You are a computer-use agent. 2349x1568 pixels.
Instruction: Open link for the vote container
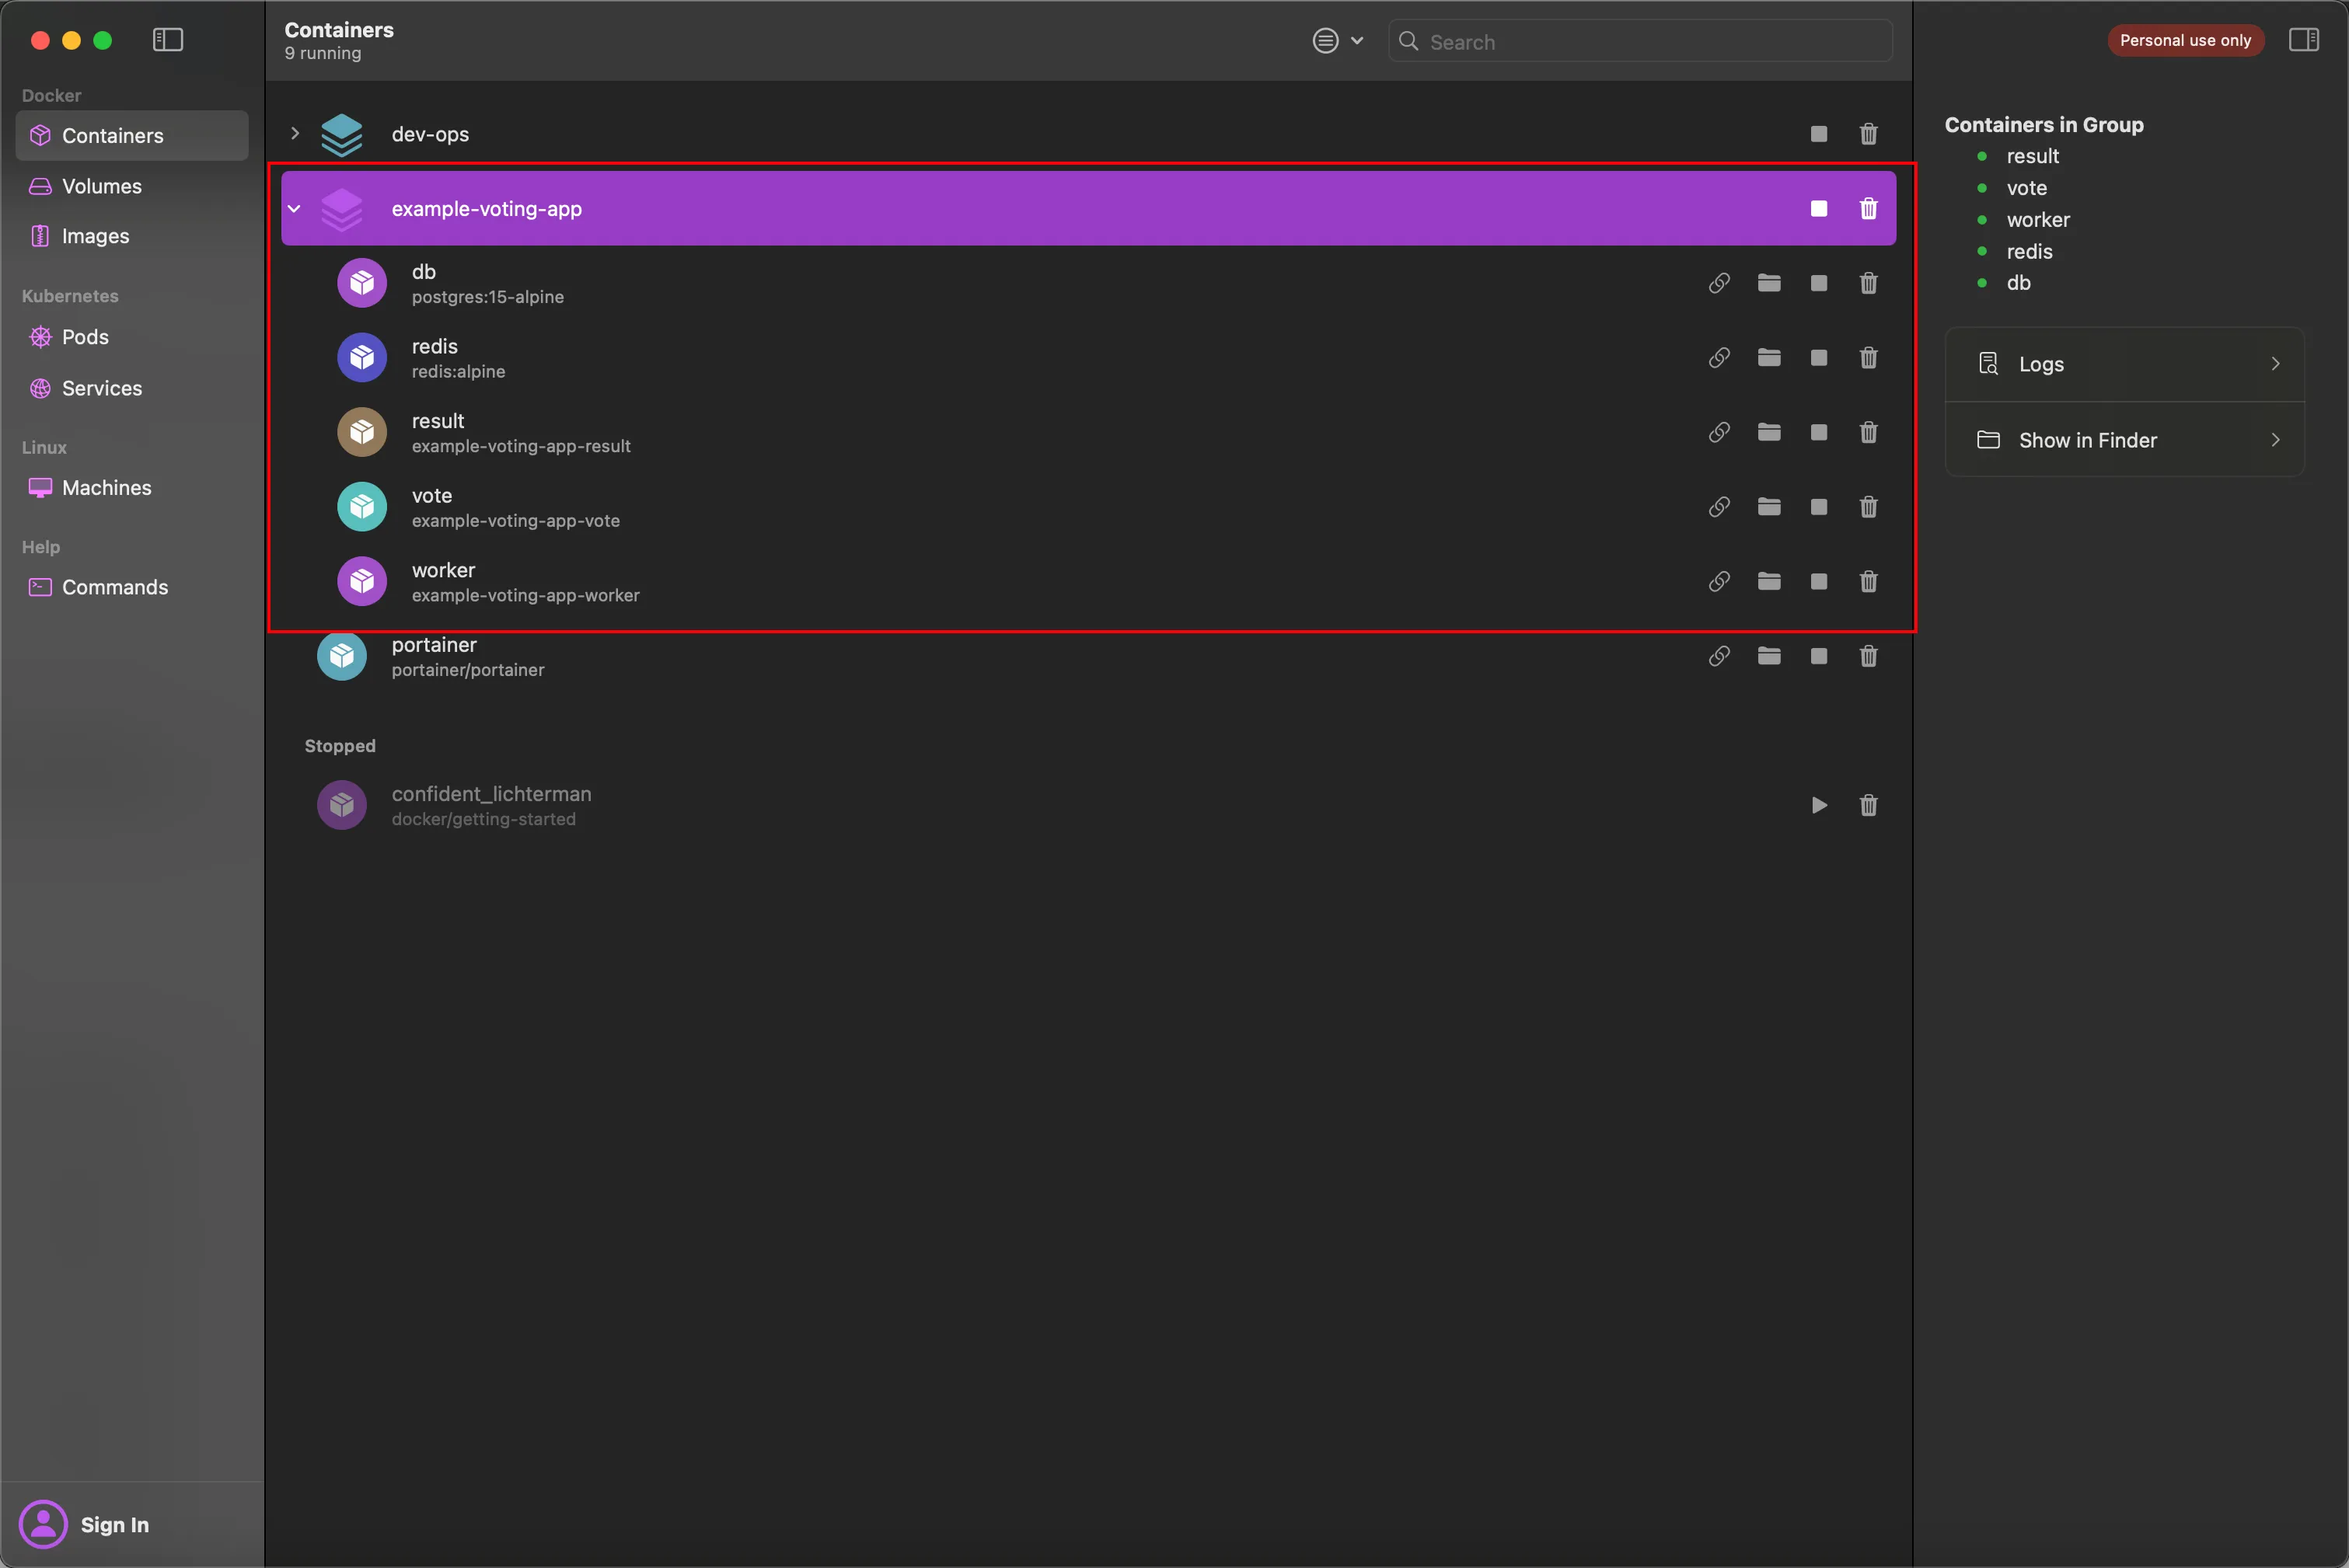pyautogui.click(x=1719, y=507)
